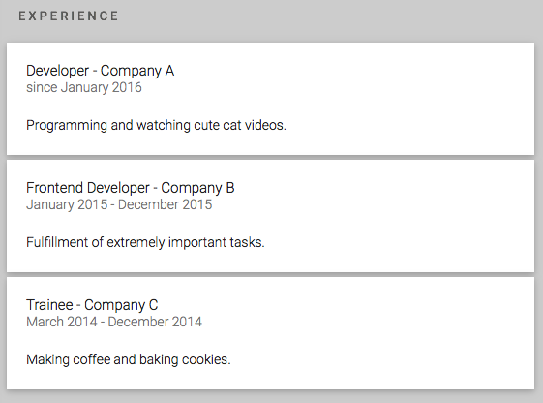Image resolution: width=543 pixels, height=403 pixels.
Task: Click the since January 2016 date text
Action: click(x=84, y=87)
